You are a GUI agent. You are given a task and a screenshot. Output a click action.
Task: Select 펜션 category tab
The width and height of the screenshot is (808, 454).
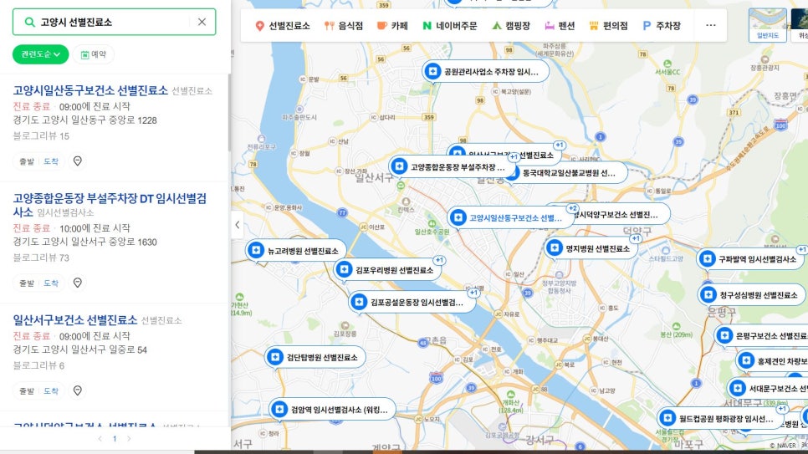click(560, 25)
